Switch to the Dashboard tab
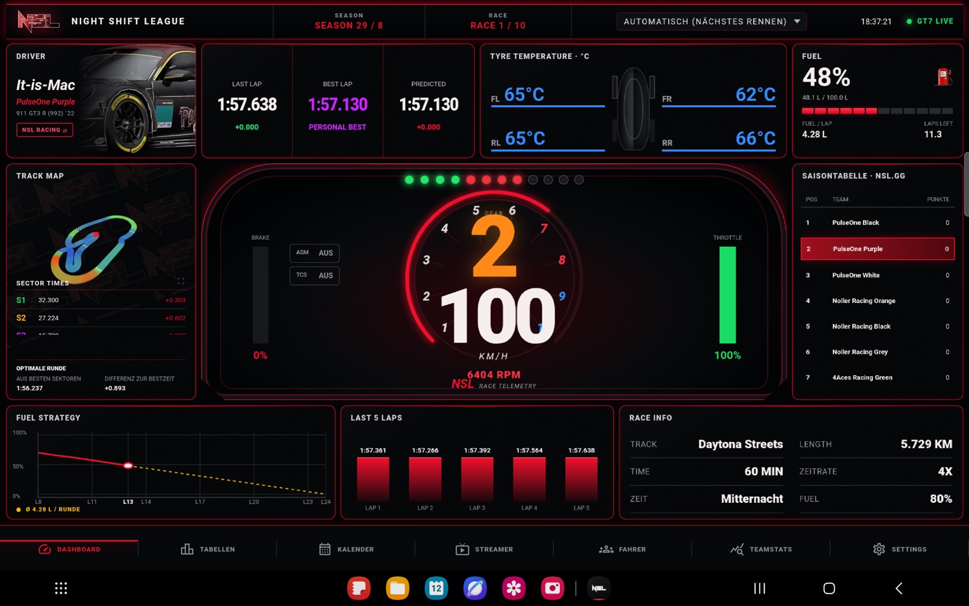969x606 pixels. tap(69, 549)
